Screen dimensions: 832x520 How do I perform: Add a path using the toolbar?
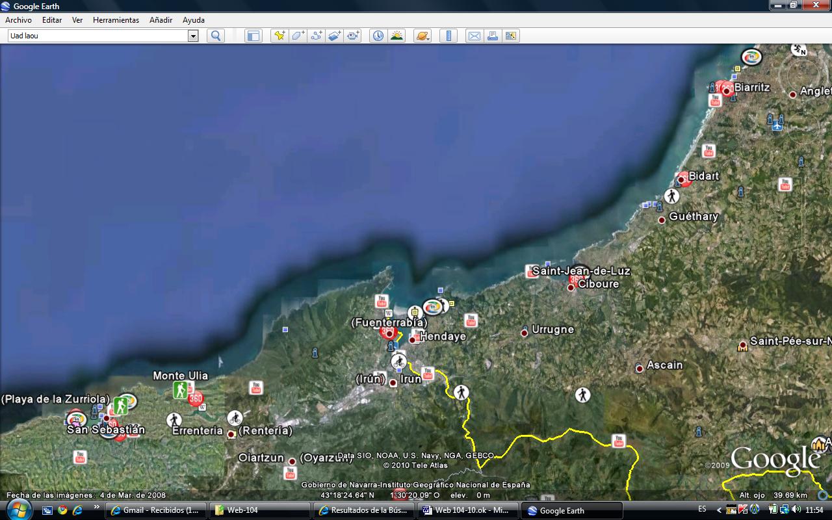point(317,36)
